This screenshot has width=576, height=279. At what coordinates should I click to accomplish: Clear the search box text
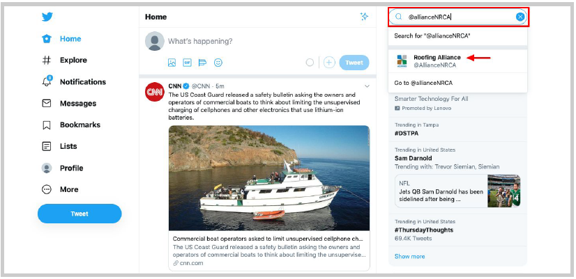(x=520, y=17)
